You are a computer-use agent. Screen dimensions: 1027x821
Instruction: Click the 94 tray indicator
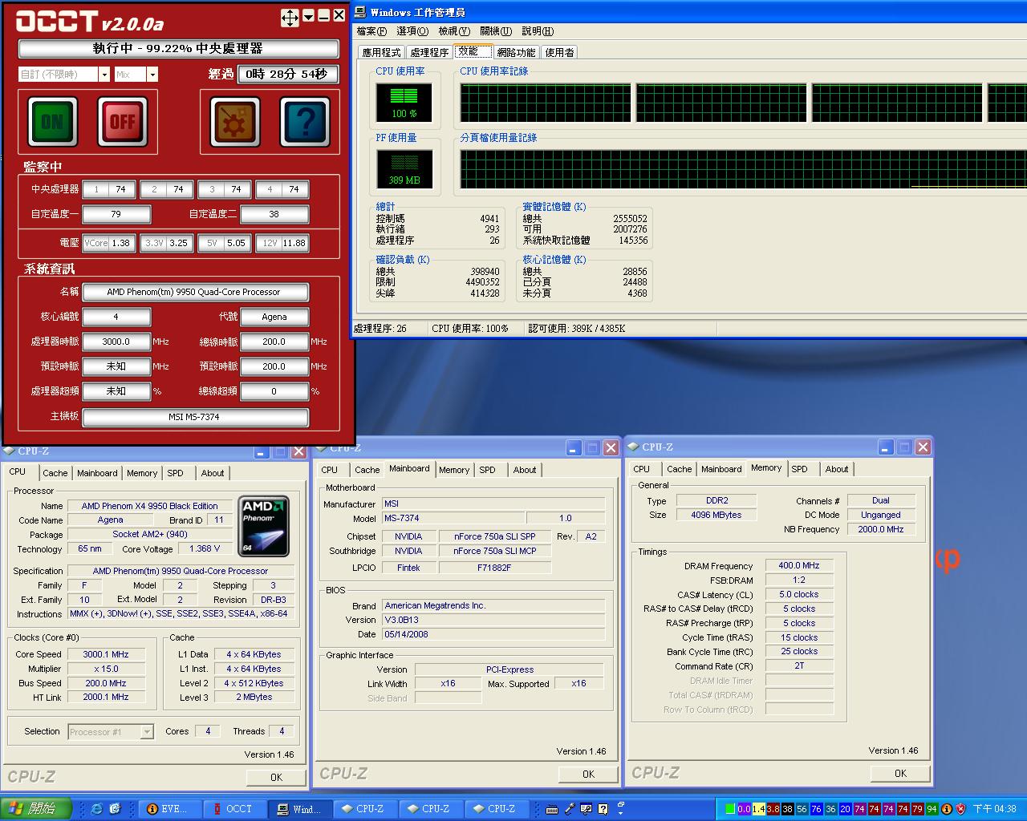click(x=932, y=809)
